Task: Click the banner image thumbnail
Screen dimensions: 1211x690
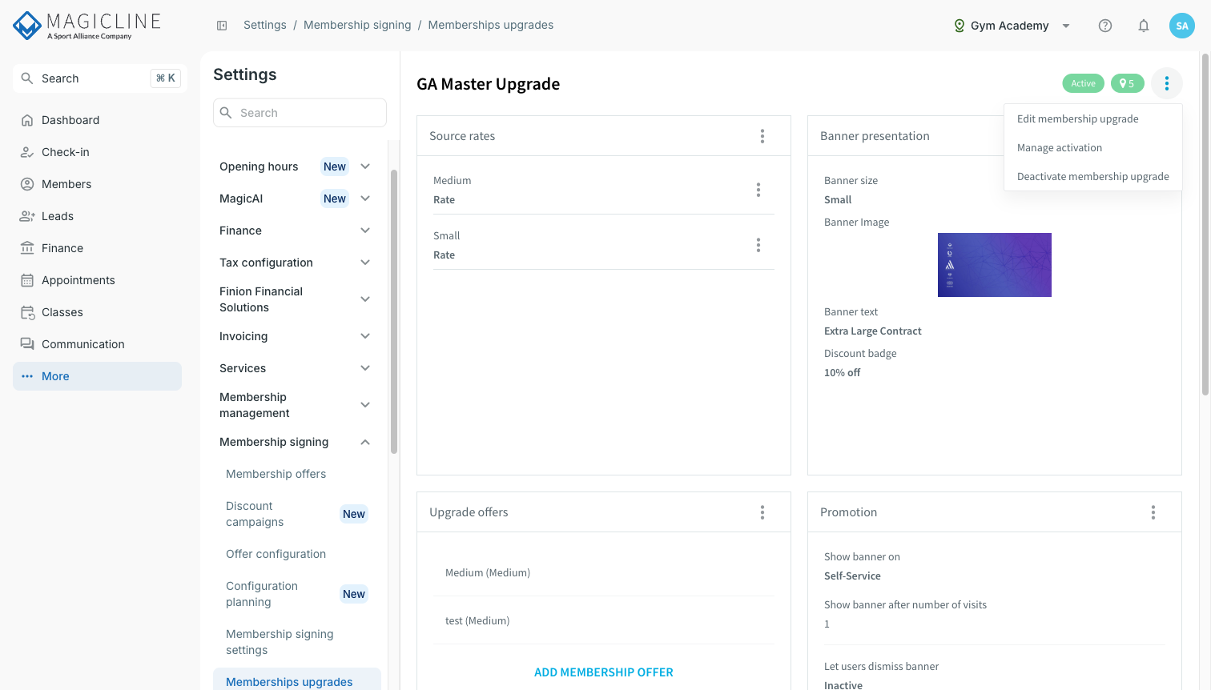Action: coord(995,265)
